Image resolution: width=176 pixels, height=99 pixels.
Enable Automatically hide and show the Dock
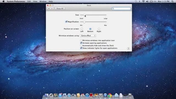[x=81, y=45]
